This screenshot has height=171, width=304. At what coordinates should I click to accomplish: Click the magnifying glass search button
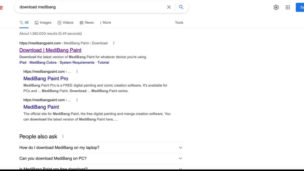click(x=181, y=7)
